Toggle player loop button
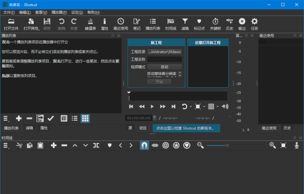Viewport: 304px width, 194px height. (x=184, y=107)
